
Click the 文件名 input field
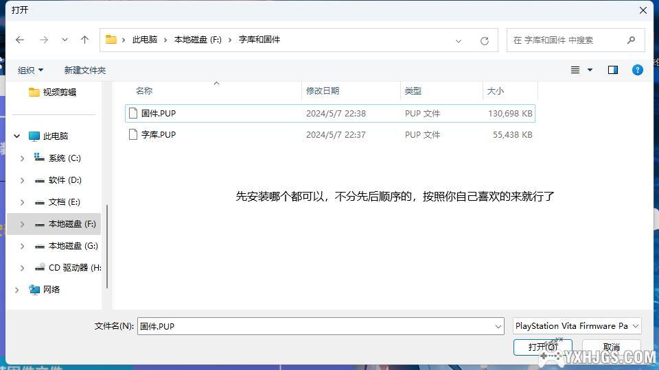pos(316,326)
